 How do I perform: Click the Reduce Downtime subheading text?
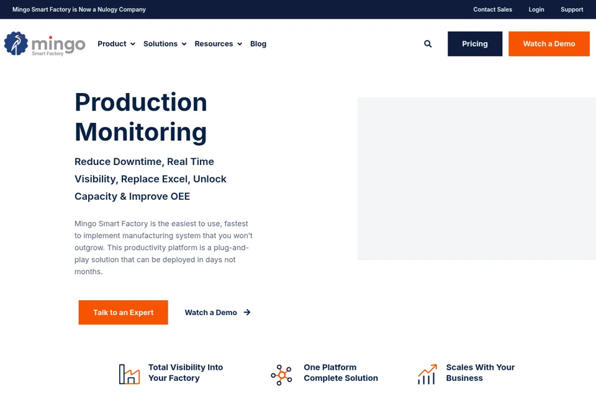point(150,179)
